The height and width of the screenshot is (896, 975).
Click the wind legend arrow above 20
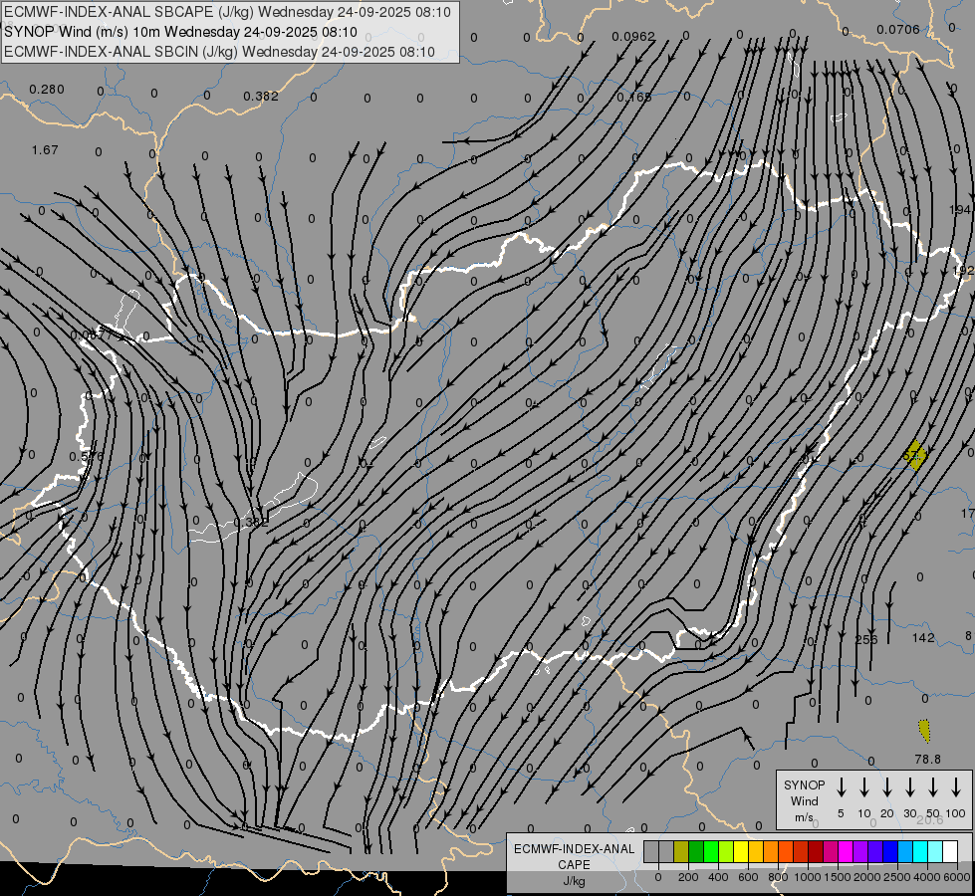pyautogui.click(x=887, y=786)
